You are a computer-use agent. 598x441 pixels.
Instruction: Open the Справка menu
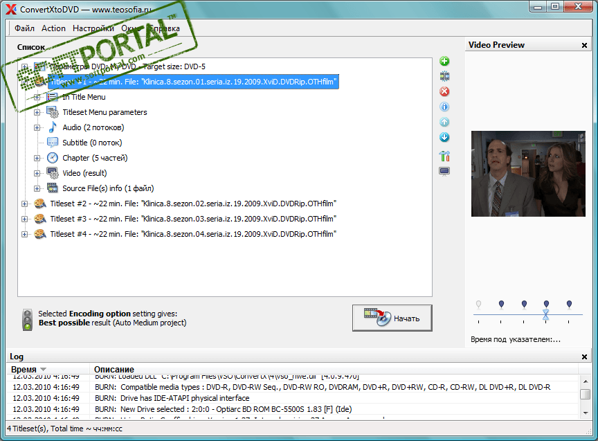click(164, 28)
